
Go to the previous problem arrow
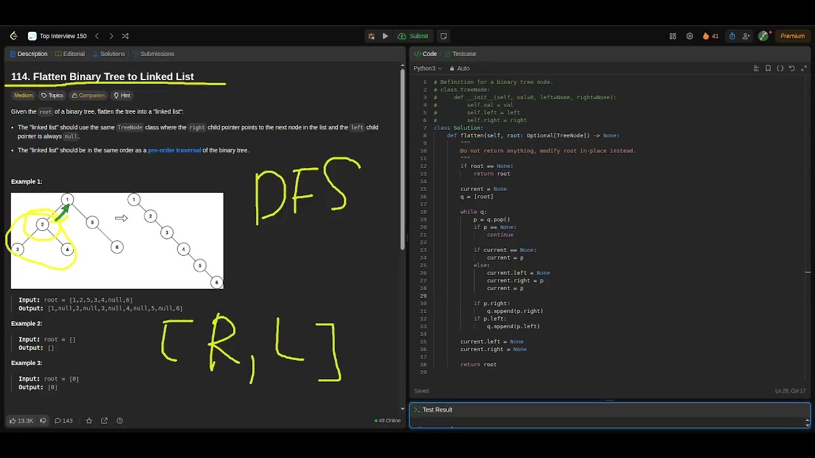[x=97, y=36]
